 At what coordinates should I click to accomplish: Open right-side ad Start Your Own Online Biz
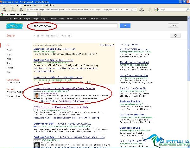tap(133, 88)
